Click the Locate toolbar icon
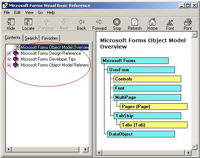 pos(28,22)
